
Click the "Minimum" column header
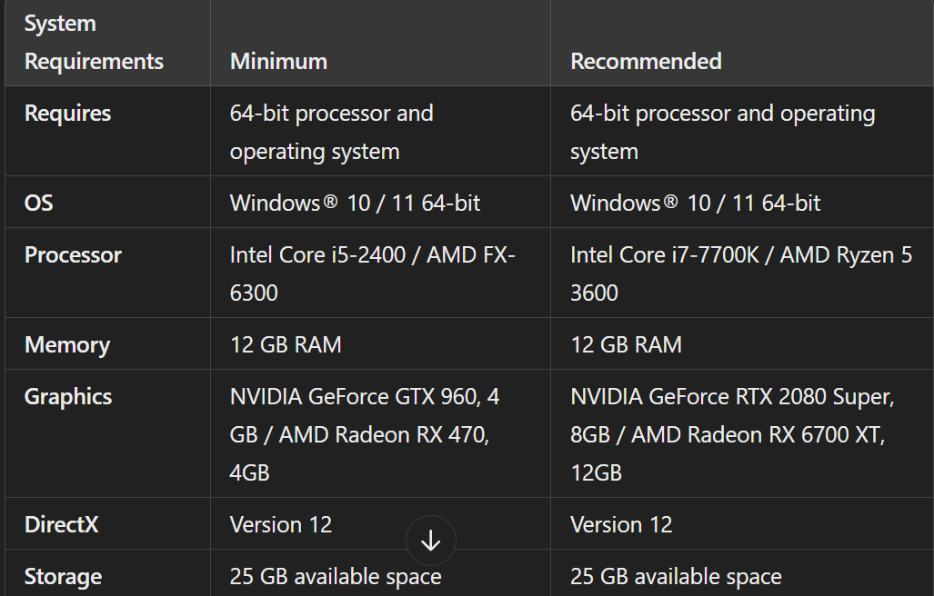click(x=278, y=62)
